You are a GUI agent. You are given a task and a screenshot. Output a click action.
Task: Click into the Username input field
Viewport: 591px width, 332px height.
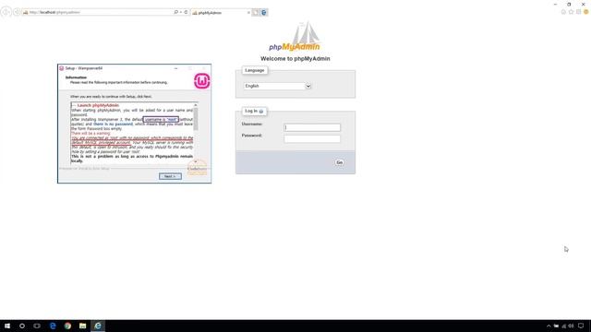pos(312,127)
